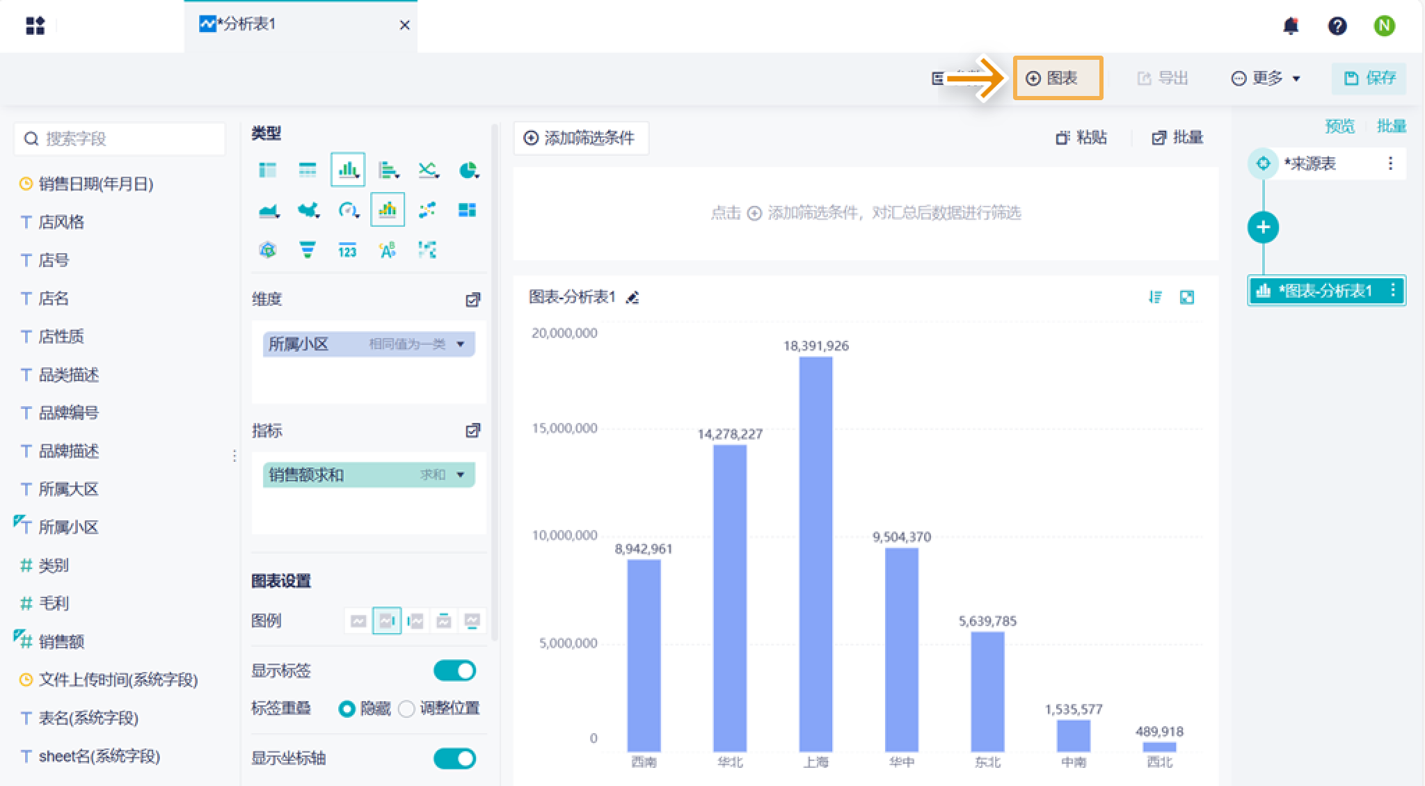Viewport: 1425px width, 786px height.
Task: Pick the gauge chart type icon
Action: pos(349,210)
